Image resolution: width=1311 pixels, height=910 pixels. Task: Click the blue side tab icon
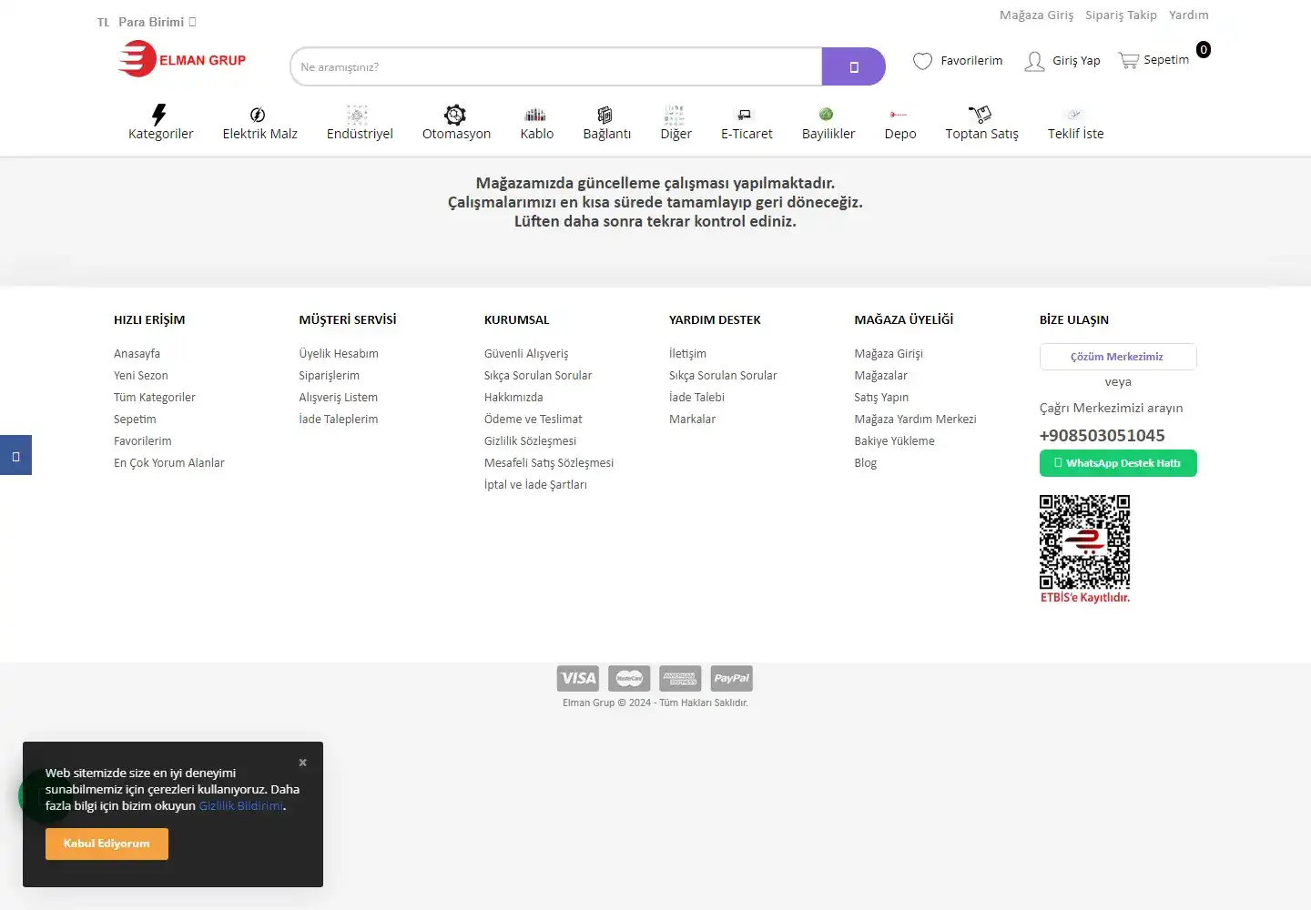(x=15, y=455)
